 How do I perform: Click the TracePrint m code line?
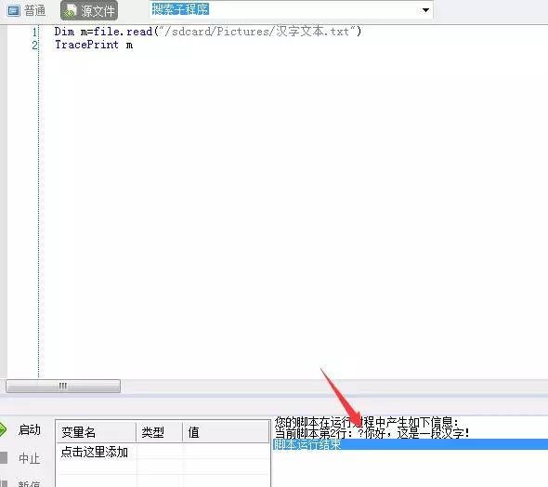94,45
